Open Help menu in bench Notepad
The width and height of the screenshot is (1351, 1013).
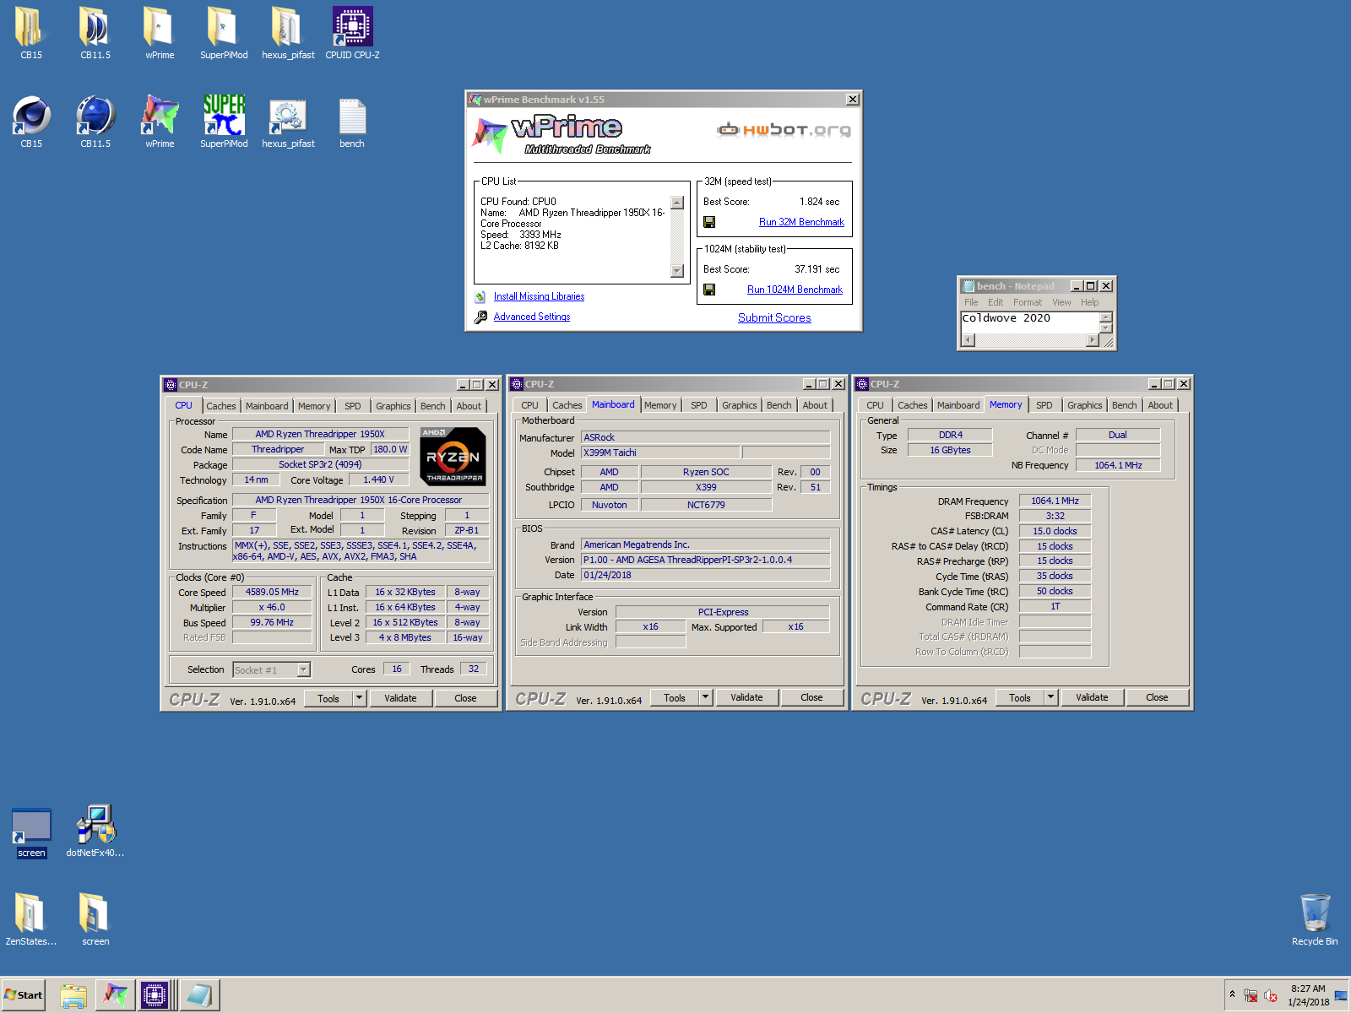tap(1090, 302)
